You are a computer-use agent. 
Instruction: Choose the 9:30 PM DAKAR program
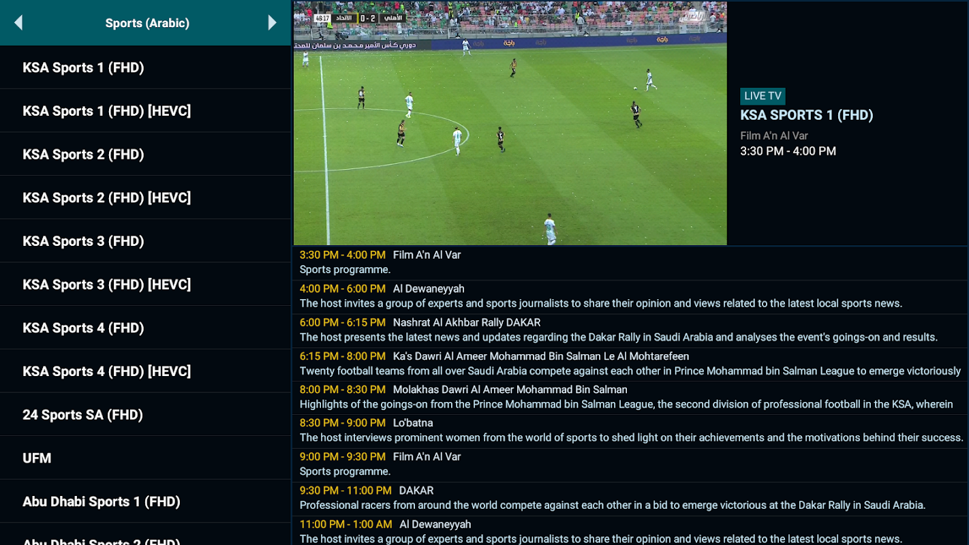[x=630, y=498]
